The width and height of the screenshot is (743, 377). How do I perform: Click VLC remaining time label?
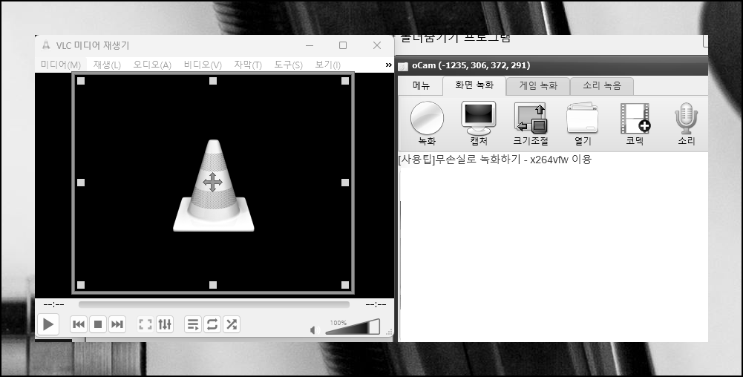pos(376,304)
